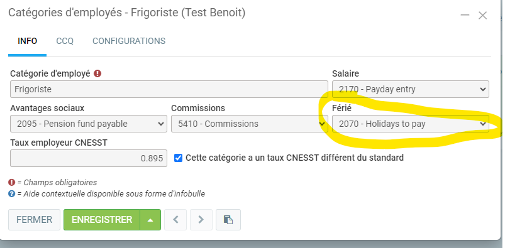Screen dimensions: 505x248
Task: Open the Férié Holidays to pay dropdown
Action: (411, 124)
